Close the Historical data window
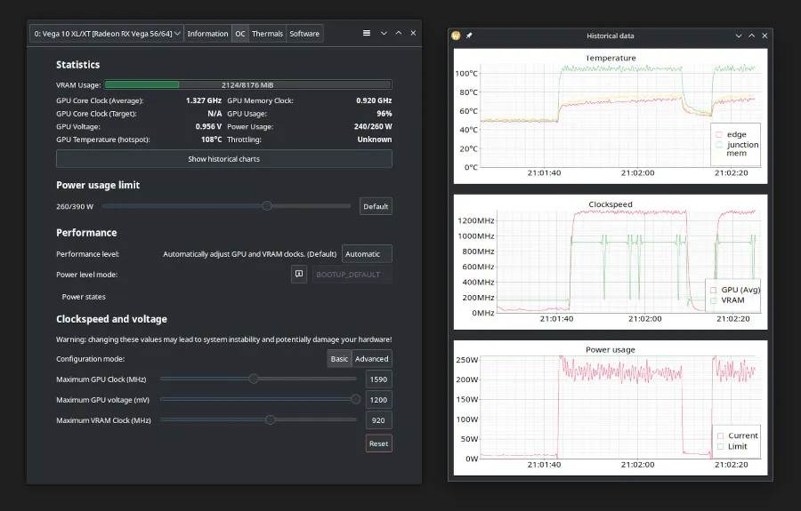 point(765,36)
